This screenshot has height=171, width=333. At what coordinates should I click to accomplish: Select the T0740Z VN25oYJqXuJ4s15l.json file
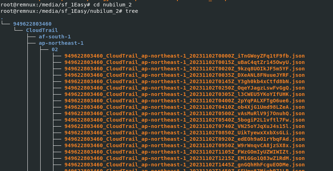coord(184,126)
